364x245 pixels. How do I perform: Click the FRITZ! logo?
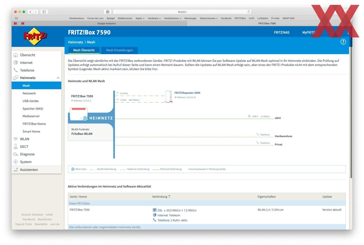[35, 36]
